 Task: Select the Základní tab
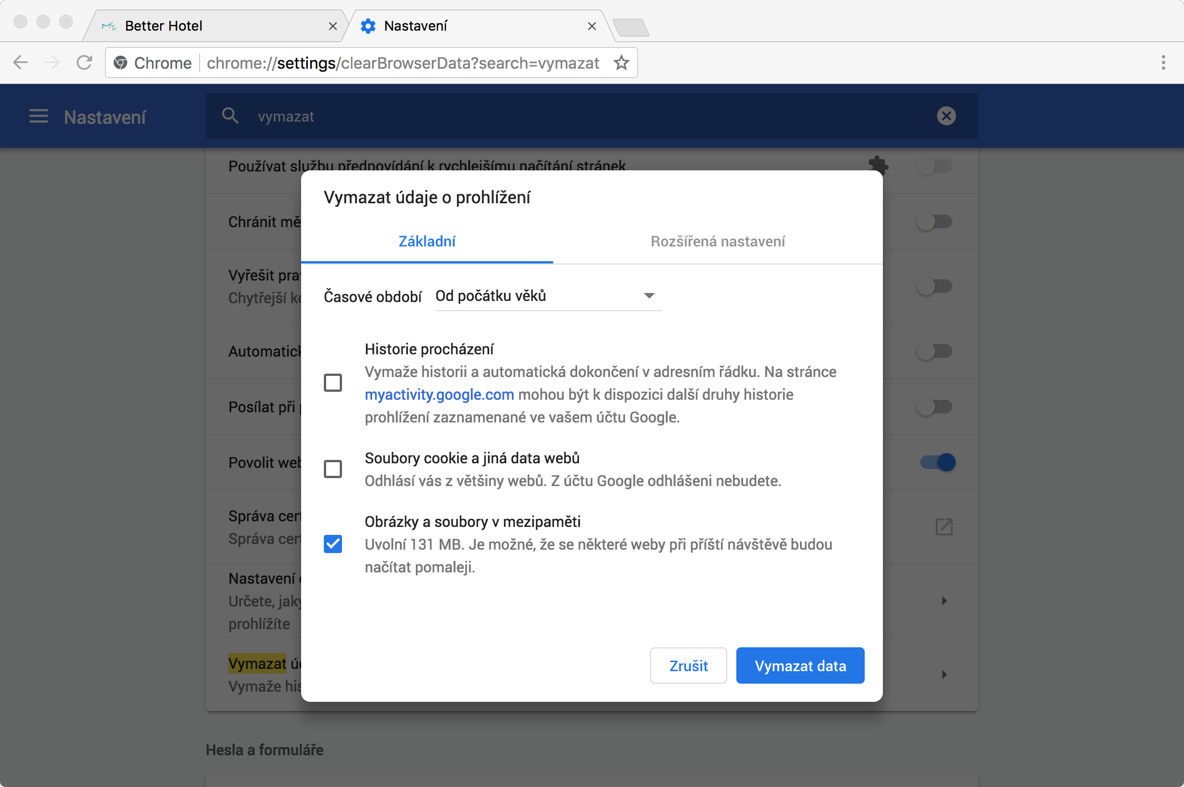[427, 241]
